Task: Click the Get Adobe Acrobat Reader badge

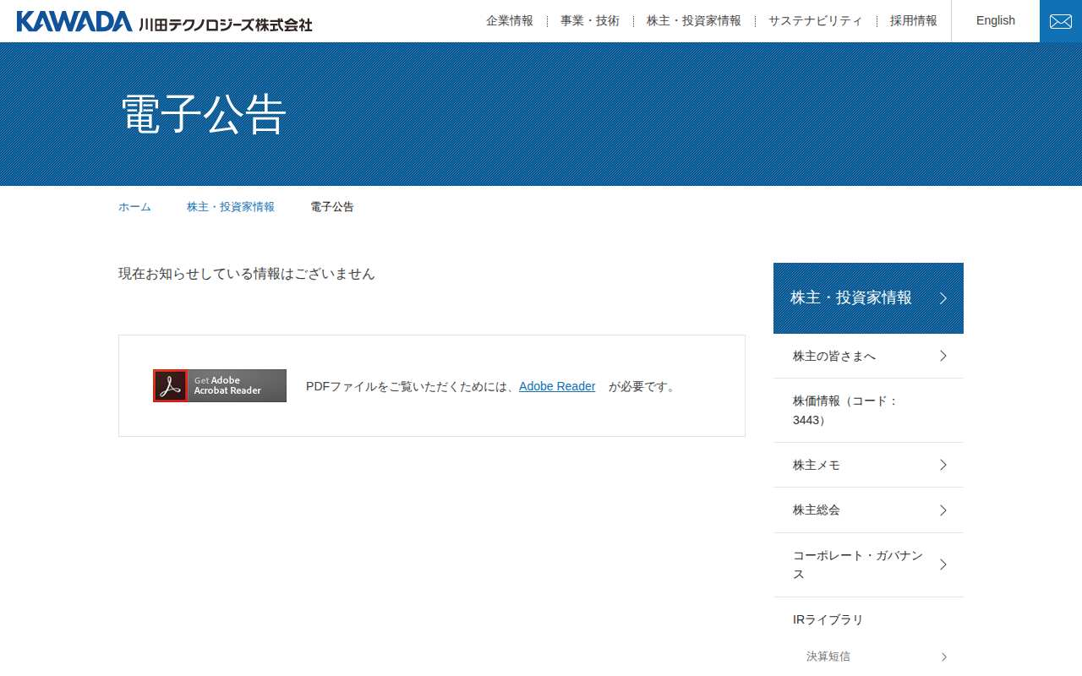Action: click(220, 385)
